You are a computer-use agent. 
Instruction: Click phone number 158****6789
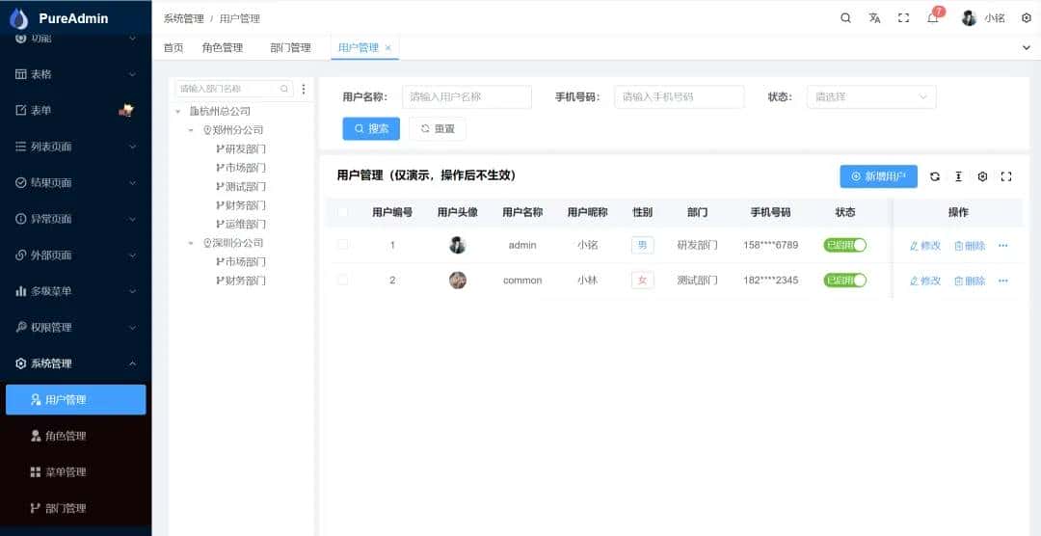(x=771, y=245)
